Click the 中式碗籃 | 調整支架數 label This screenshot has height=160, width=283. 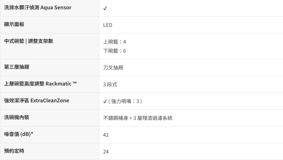pos(29,41)
